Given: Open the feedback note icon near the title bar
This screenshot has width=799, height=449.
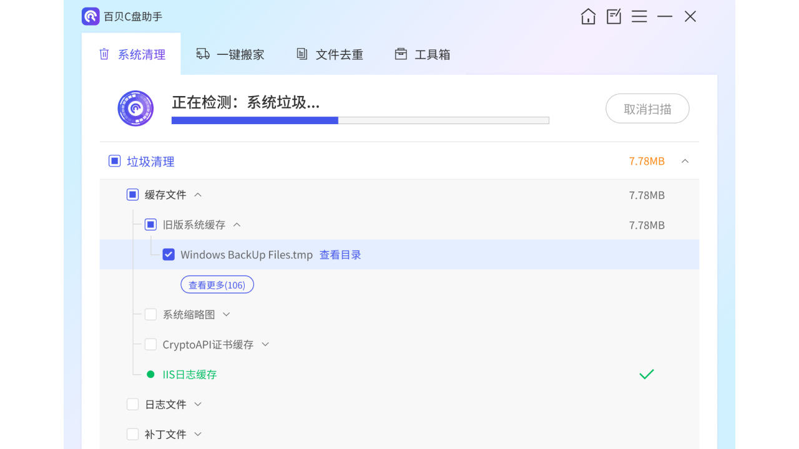Looking at the screenshot, I should coord(613,16).
